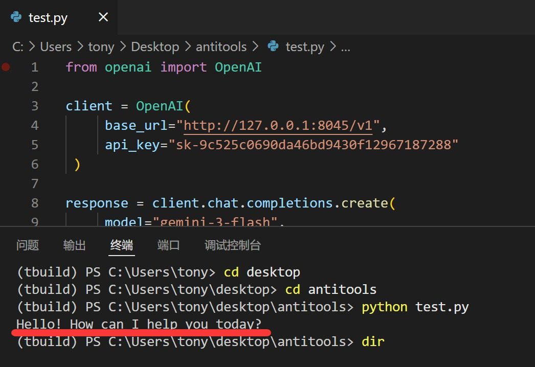Expand the Desktop breadcrumb folder
The image size is (535, 367).
point(155,47)
